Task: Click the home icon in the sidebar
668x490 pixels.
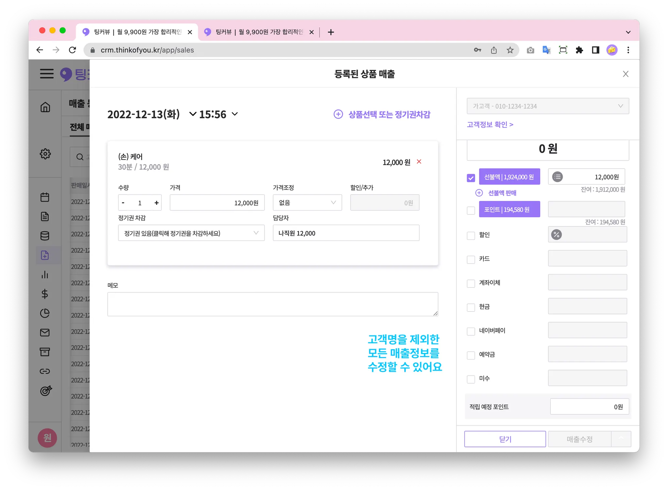Action: click(x=45, y=107)
